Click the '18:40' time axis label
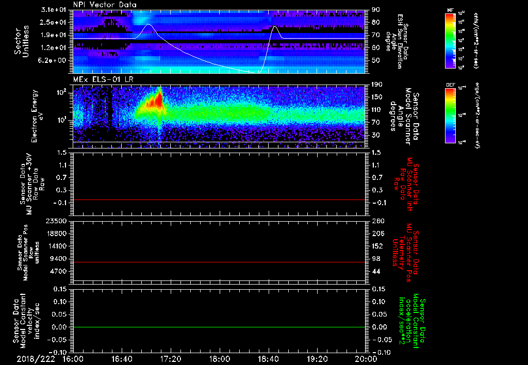 click(268, 359)
